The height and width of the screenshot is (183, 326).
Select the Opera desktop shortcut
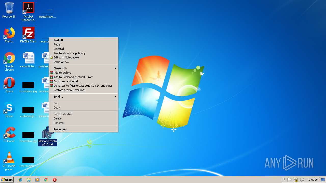pos(9,85)
